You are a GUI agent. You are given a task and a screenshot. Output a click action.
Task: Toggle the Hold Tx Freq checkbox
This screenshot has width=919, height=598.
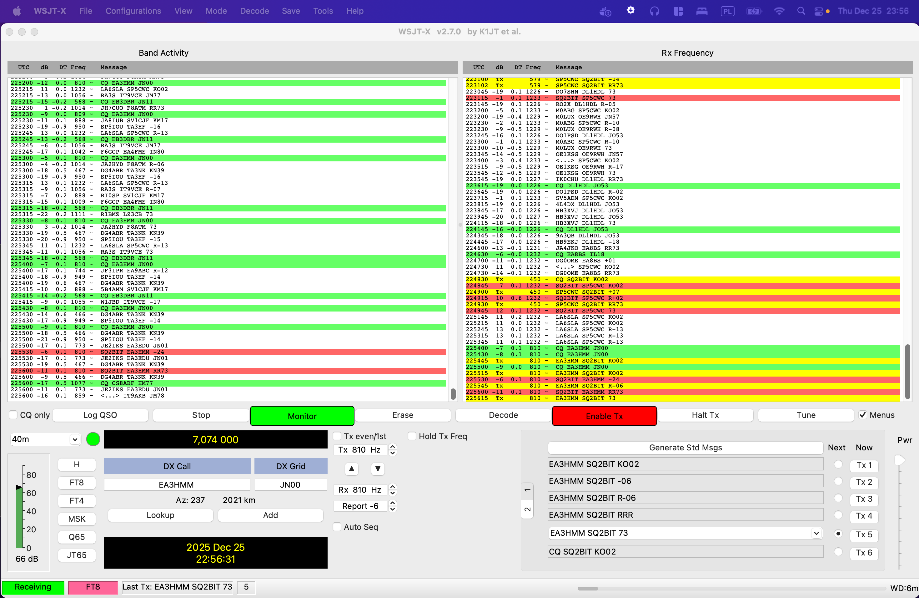[x=412, y=436]
